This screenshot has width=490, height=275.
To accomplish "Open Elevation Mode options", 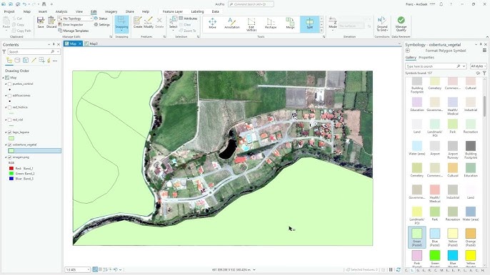I will [x=333, y=24].
